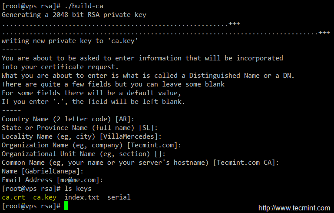The width and height of the screenshot is (334, 213).
Task: Click the State or Province Name [SL] prompt
Action: (79, 128)
